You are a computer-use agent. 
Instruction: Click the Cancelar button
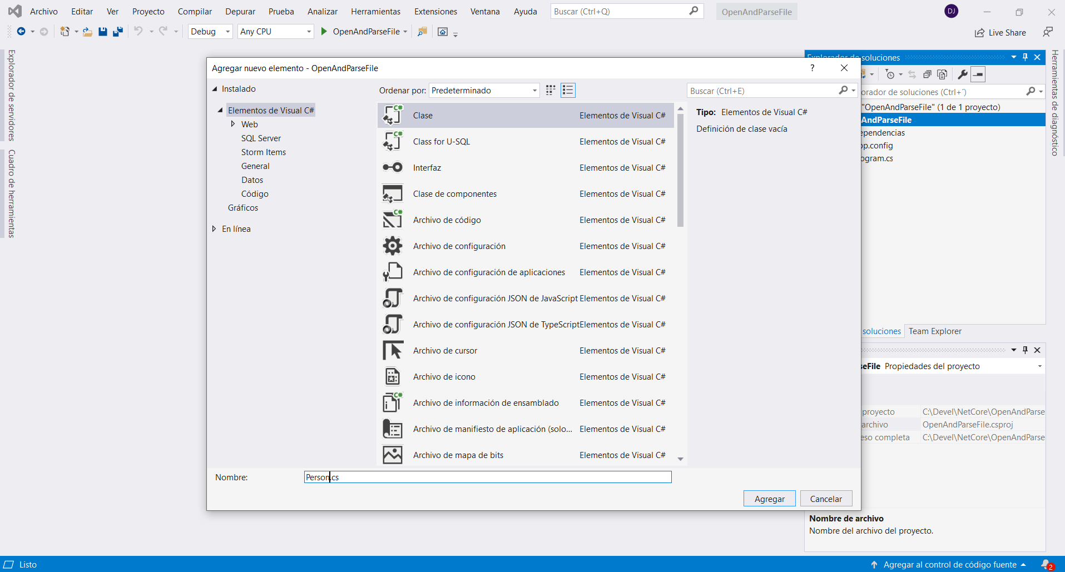click(x=826, y=499)
